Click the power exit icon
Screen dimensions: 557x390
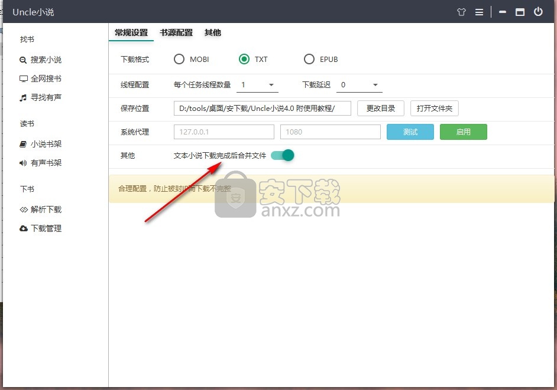click(538, 12)
